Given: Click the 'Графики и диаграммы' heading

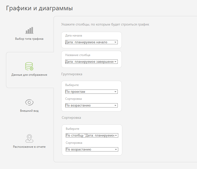Looking at the screenshot, I should click(x=39, y=8).
